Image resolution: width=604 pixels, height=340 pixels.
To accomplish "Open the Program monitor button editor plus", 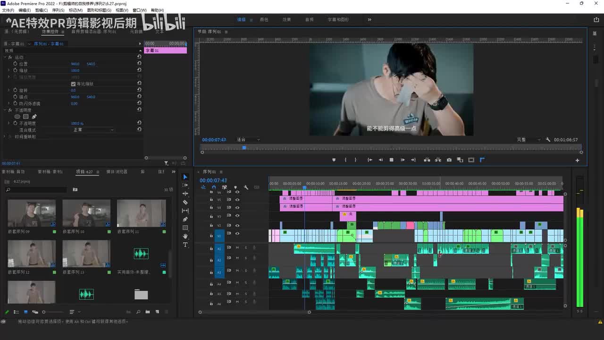I will point(577,161).
